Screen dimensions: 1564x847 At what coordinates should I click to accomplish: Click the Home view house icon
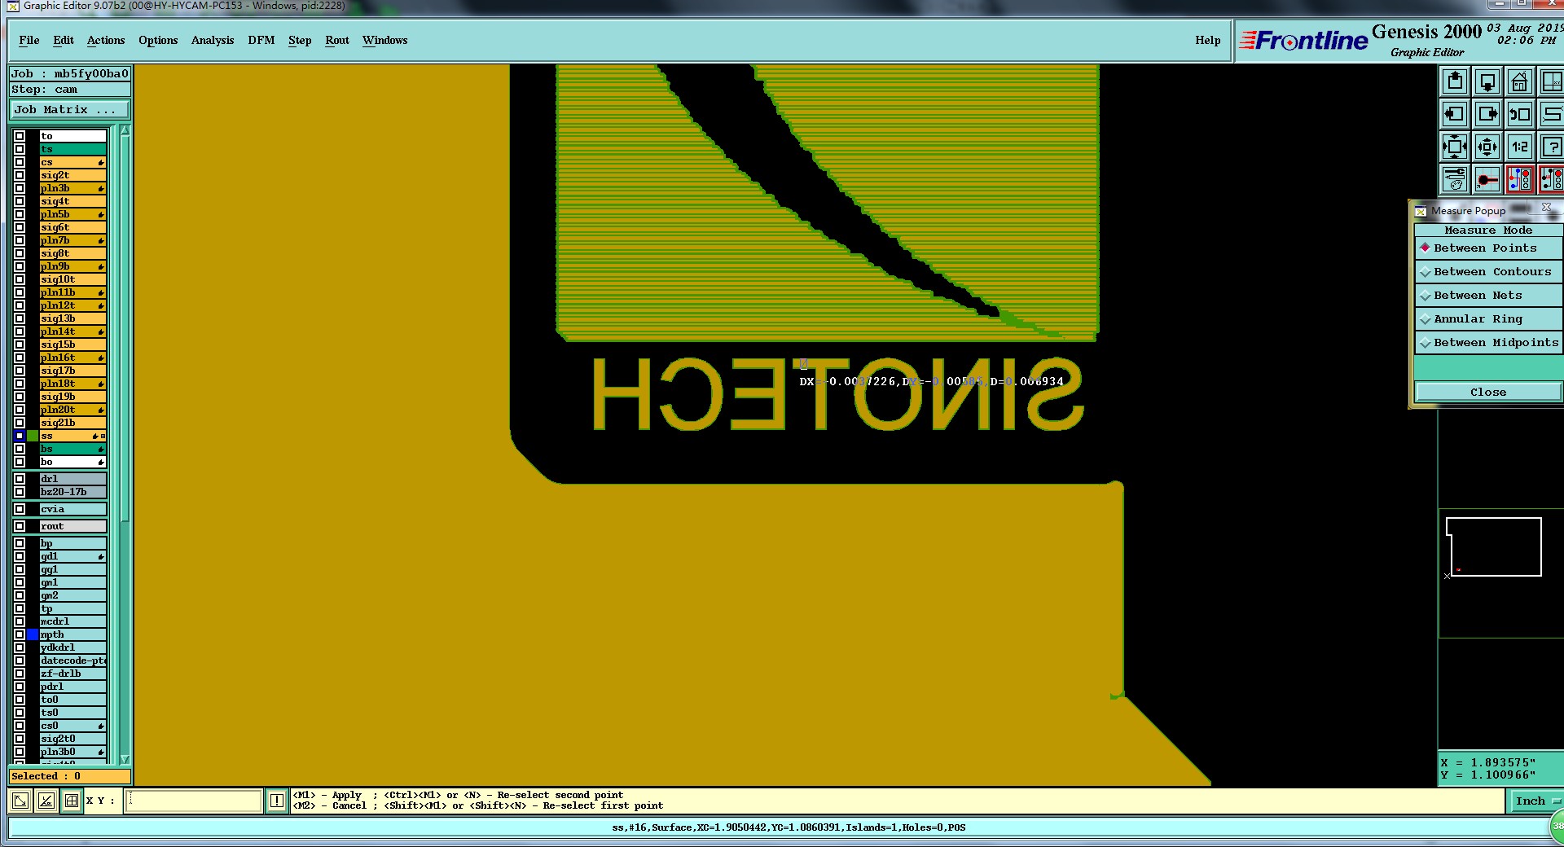1520,82
